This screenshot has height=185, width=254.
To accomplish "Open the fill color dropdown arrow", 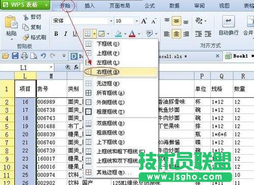I will [x=125, y=34].
